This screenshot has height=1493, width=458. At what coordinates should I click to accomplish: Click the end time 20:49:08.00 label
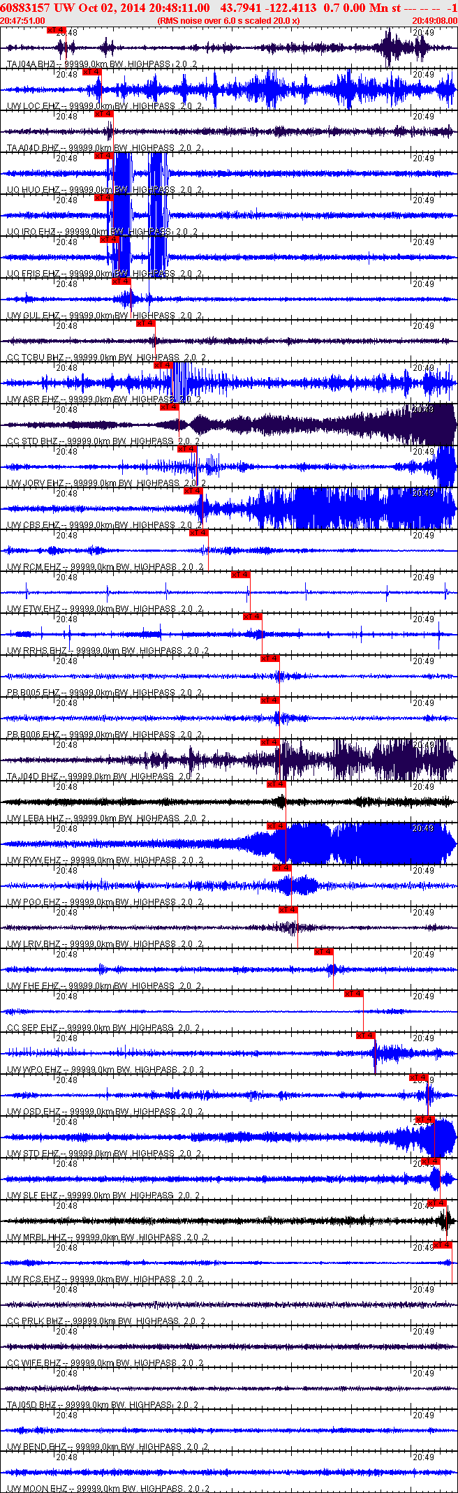tap(434, 21)
